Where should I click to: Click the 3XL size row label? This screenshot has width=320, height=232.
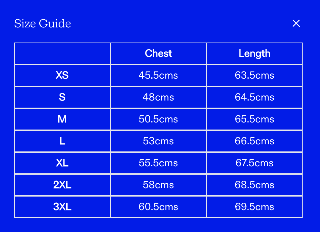62,207
